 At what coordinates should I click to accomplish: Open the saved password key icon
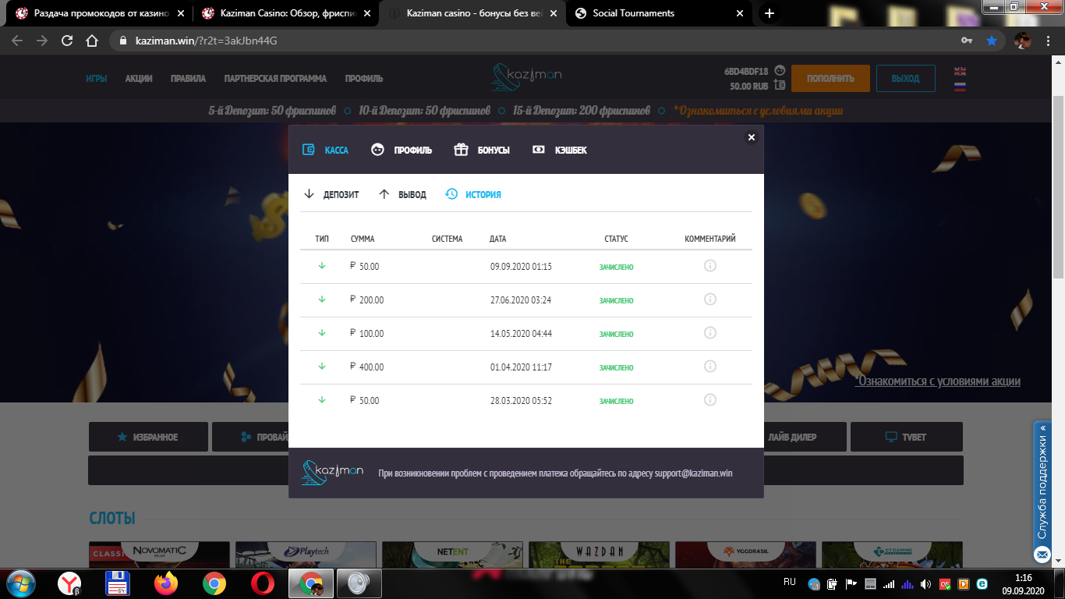967,41
